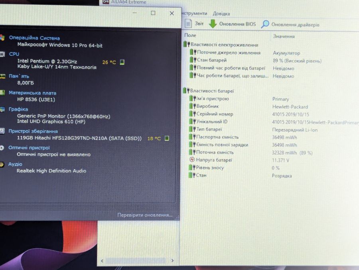Click the left arrow of the horizontal scrollbar
This screenshot has width=359, height=270.
[x=102, y=261]
